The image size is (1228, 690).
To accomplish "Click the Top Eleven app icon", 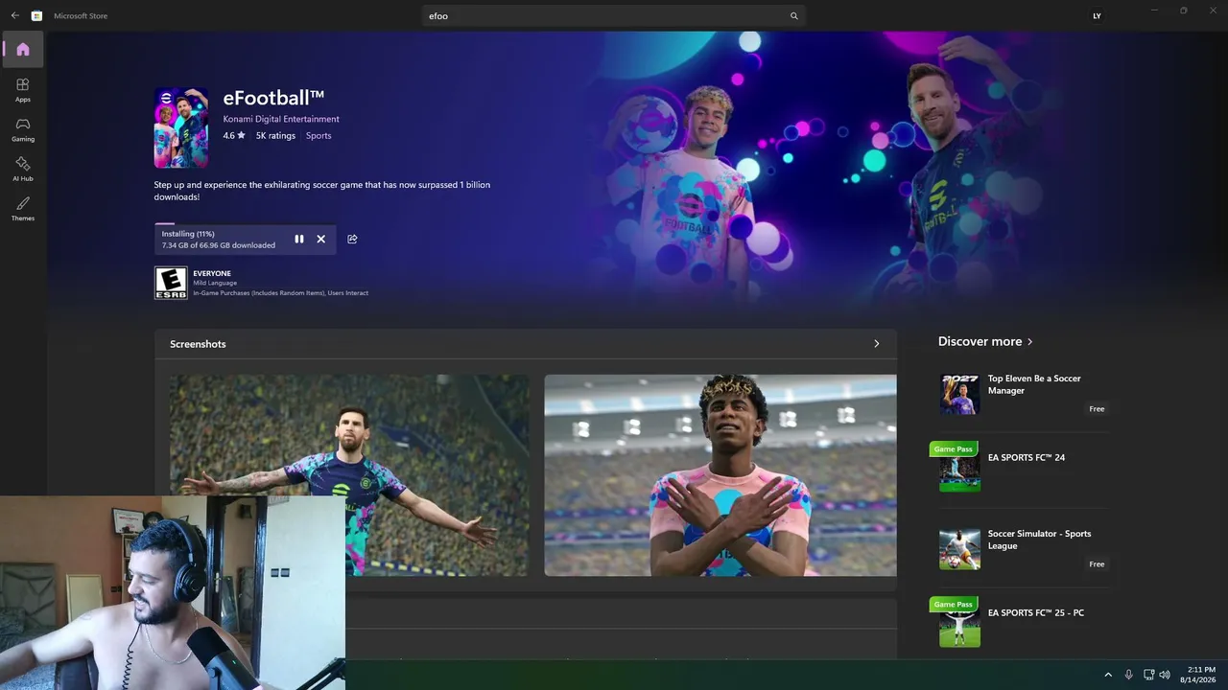I will (959, 394).
